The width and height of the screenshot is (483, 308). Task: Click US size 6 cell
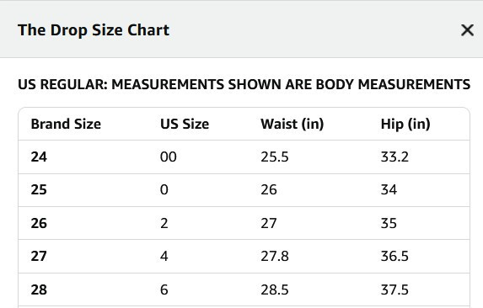(x=164, y=289)
